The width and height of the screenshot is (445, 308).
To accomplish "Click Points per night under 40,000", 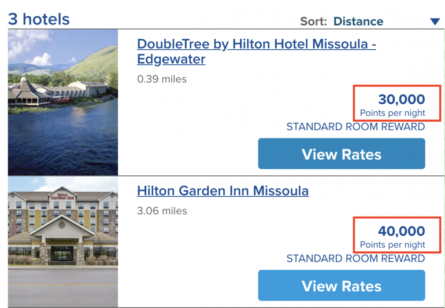I will click(x=392, y=245).
